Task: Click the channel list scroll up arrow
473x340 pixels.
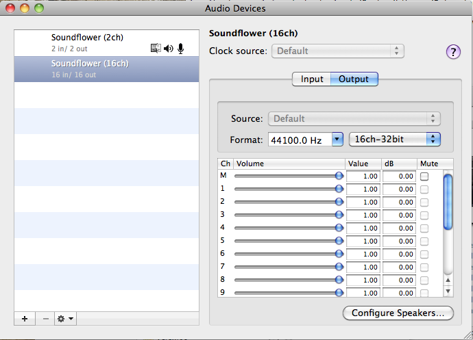Action: (448, 280)
